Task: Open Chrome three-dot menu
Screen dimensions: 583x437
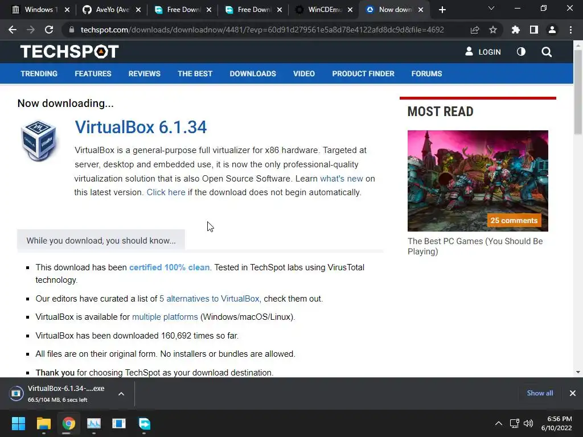Action: pyautogui.click(x=570, y=30)
